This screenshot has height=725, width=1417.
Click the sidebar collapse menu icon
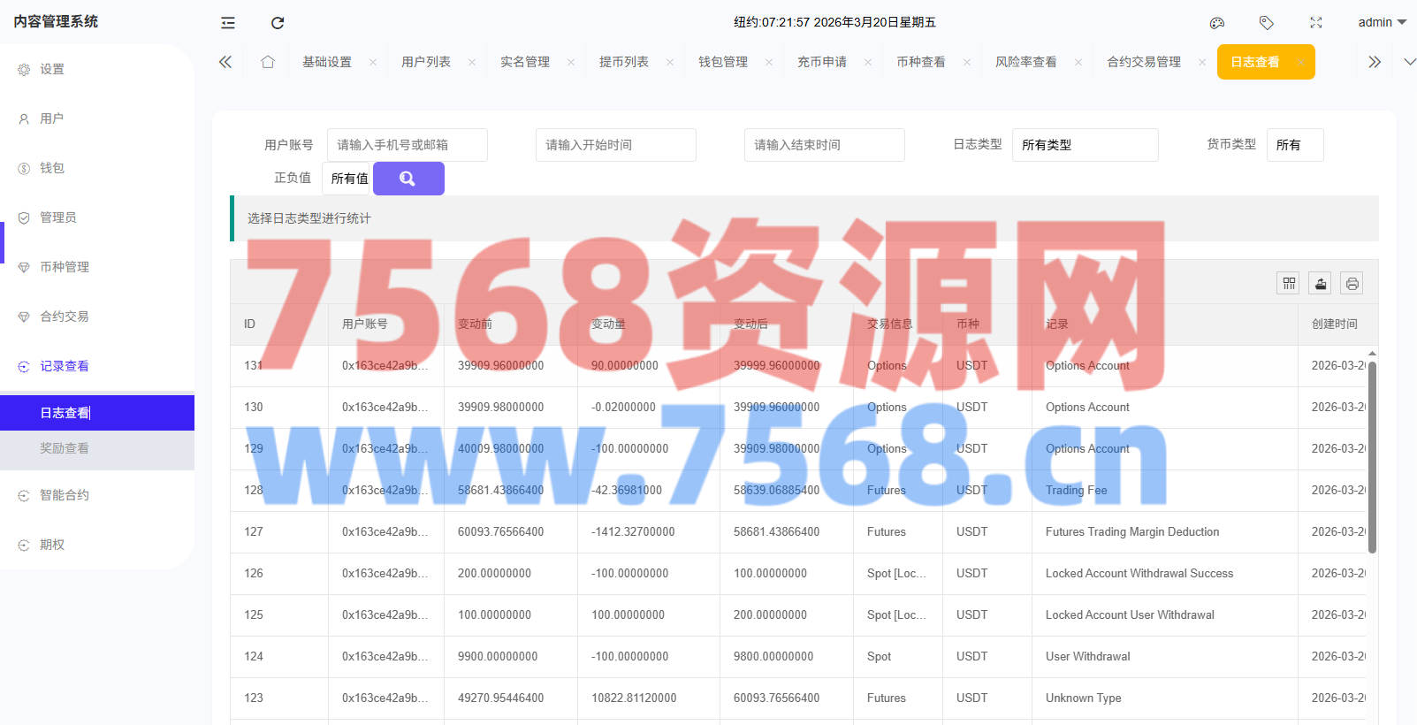coord(228,23)
